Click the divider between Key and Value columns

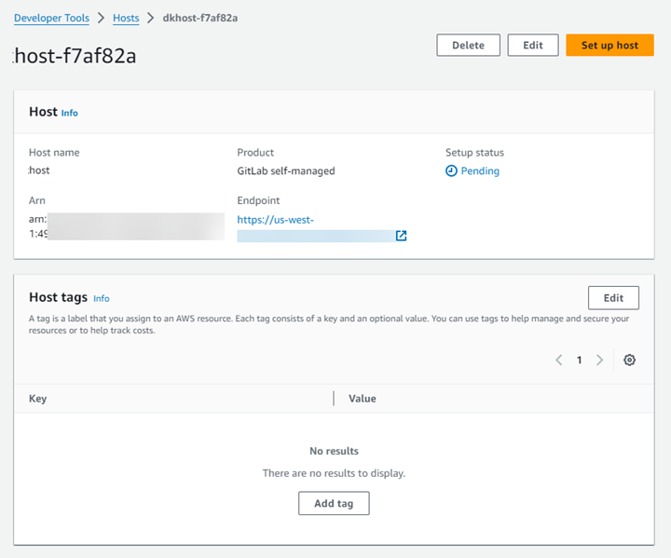coord(334,399)
